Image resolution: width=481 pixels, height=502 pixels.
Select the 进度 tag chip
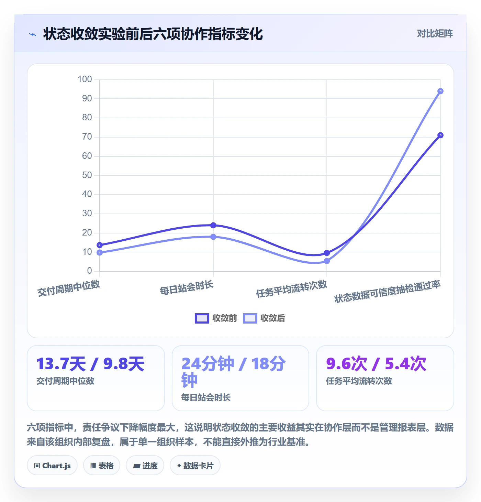(x=145, y=466)
